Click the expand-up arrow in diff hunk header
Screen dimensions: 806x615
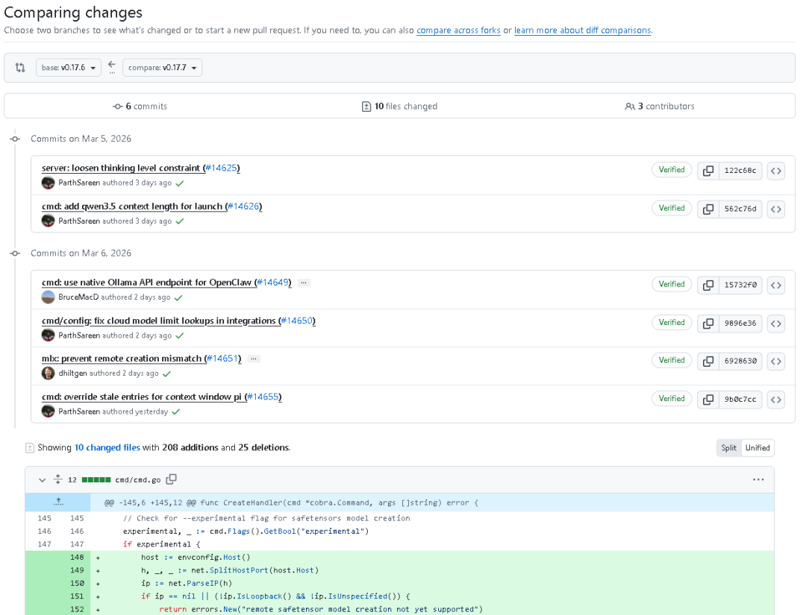(x=59, y=502)
